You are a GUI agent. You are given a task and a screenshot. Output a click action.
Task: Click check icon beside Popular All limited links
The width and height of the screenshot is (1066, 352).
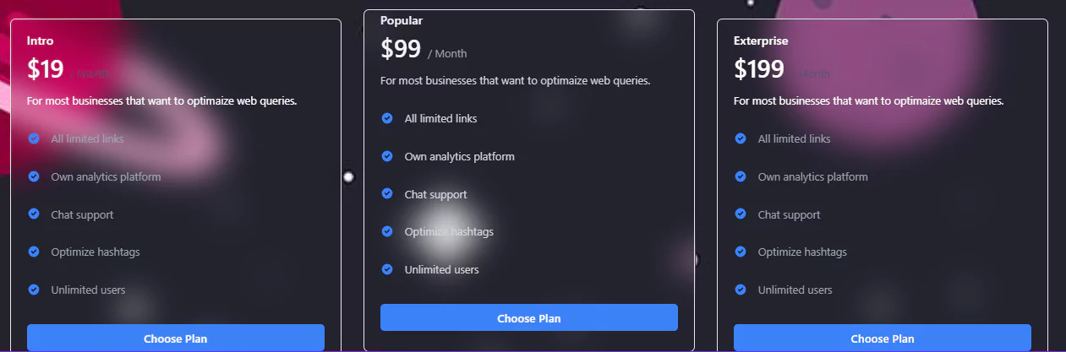[387, 118]
